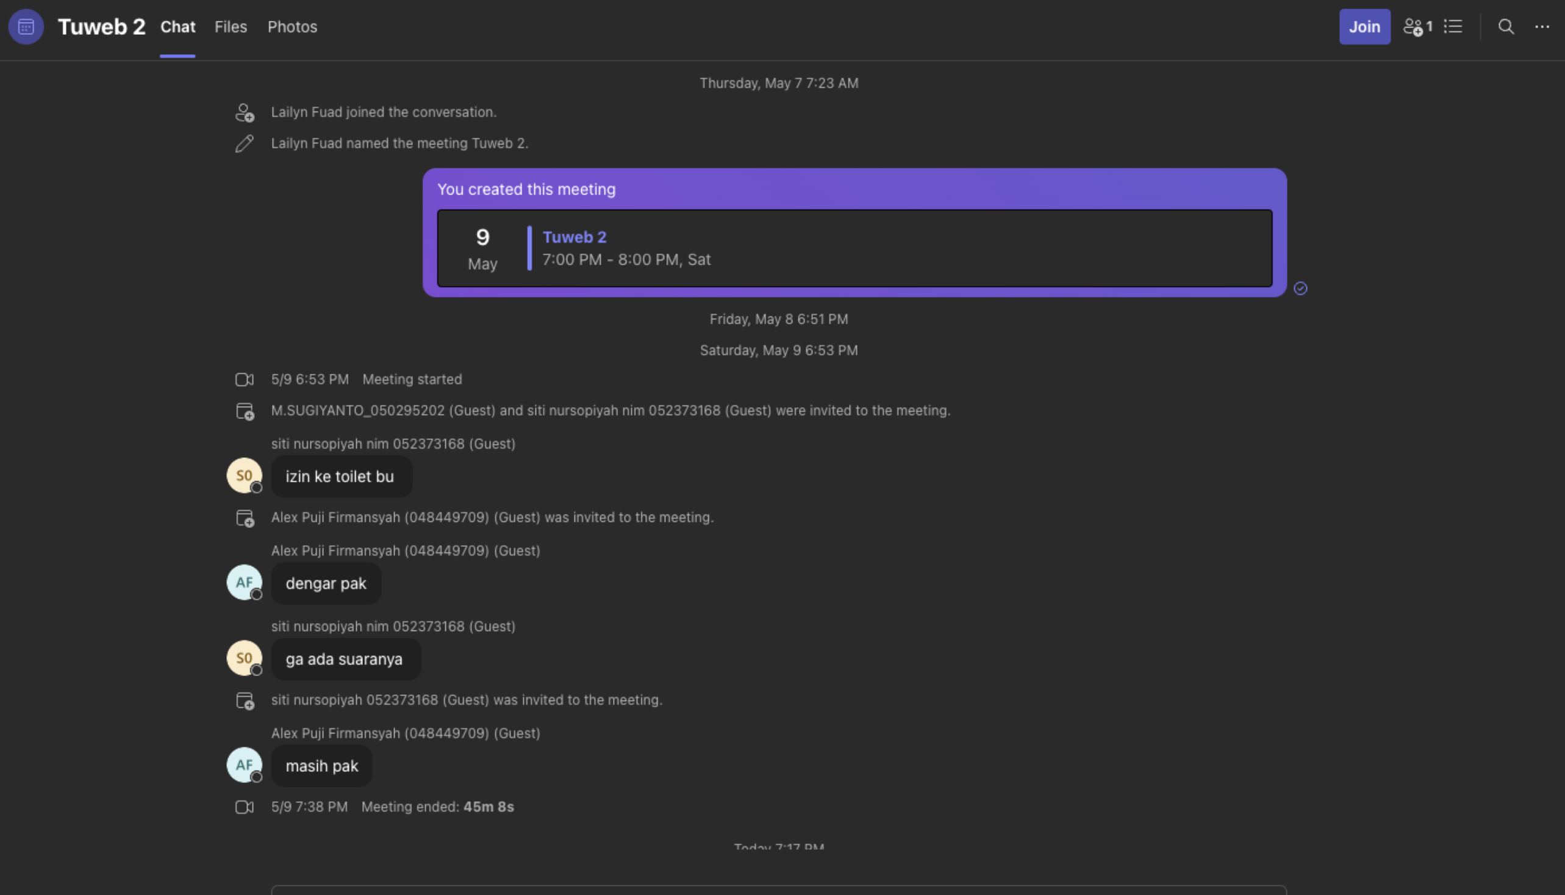1565x895 pixels.
Task: Click the pencil icon by meeting renamed notice
Action: click(x=244, y=143)
